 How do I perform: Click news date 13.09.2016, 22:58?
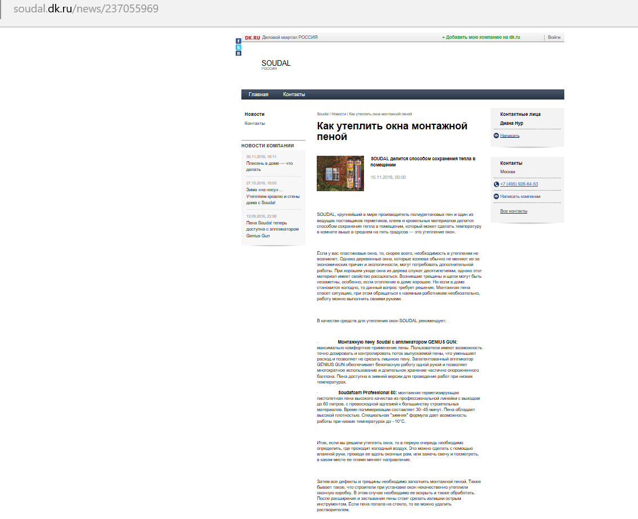(x=261, y=216)
